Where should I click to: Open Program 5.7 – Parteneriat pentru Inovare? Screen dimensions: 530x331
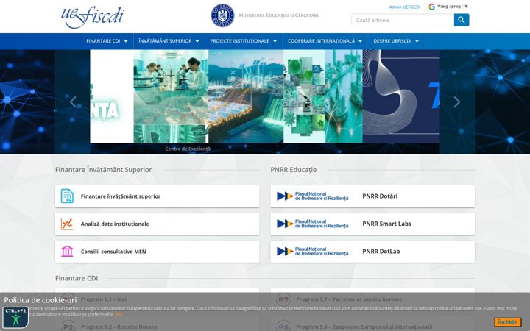pos(349,299)
